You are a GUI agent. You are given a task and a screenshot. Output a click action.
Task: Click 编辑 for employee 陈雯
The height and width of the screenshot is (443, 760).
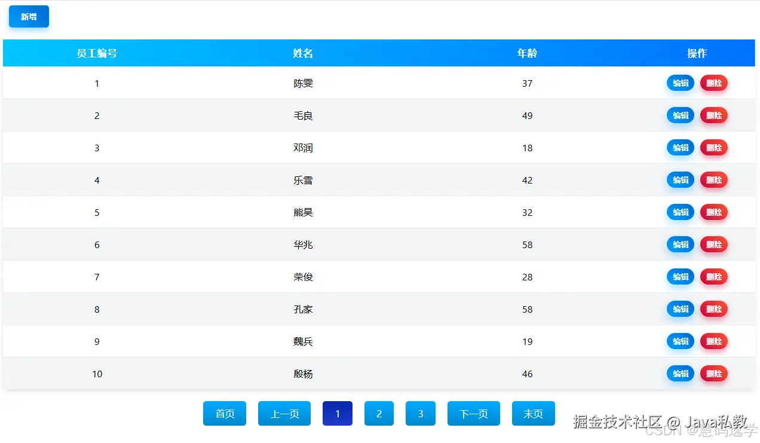[680, 83]
